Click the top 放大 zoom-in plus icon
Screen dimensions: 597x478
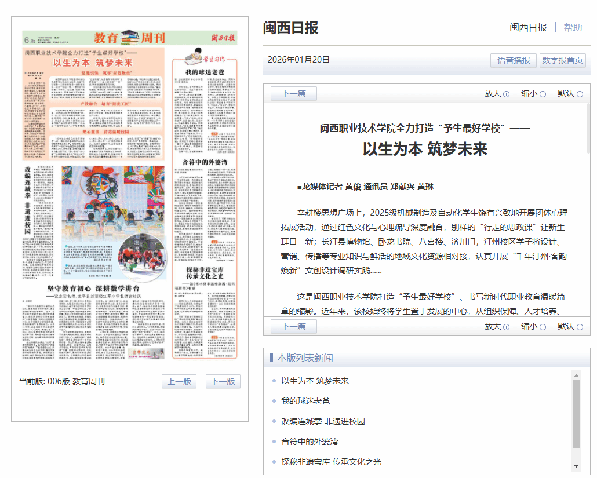[506, 94]
